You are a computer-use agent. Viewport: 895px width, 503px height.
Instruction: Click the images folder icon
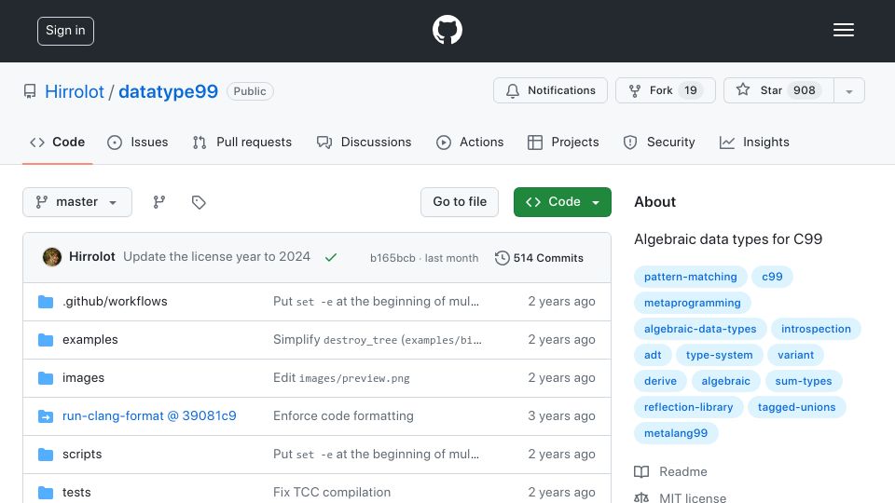coord(46,378)
